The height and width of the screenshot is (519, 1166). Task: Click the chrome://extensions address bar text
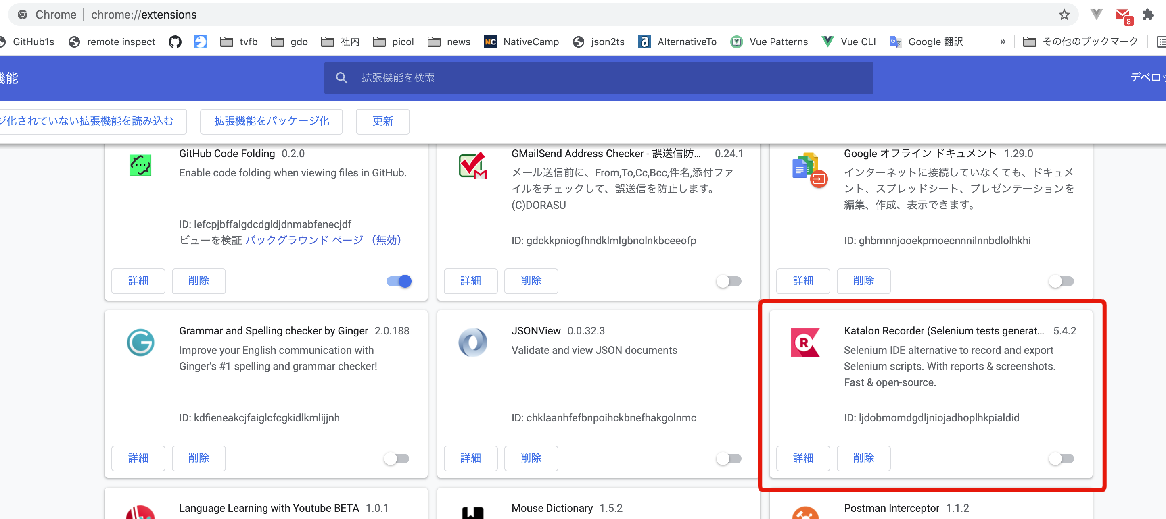pos(144,15)
